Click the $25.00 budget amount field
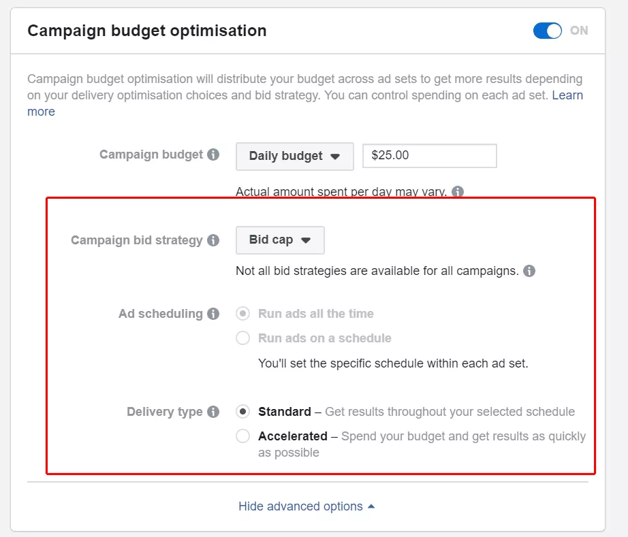This screenshot has height=537, width=628. click(429, 155)
